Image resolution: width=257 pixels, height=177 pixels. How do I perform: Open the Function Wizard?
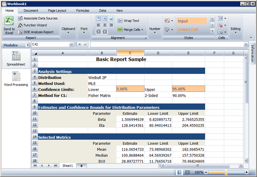(35, 25)
